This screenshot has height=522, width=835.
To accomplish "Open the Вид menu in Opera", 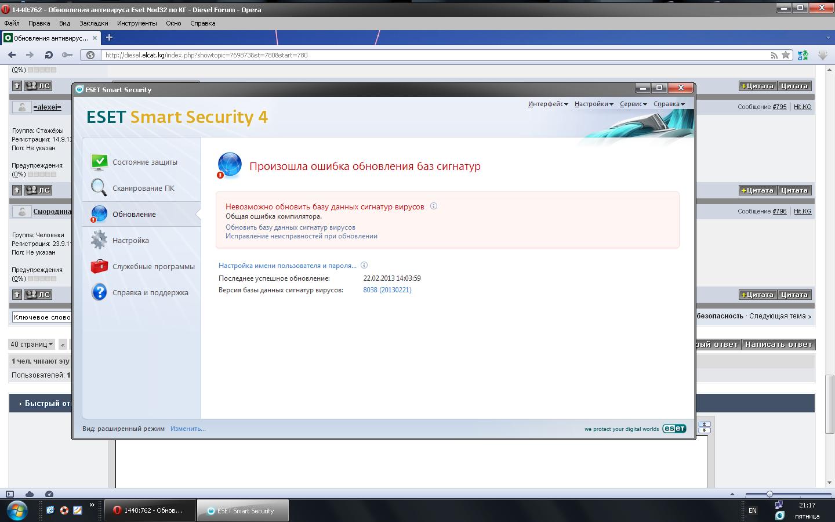I will 64,23.
